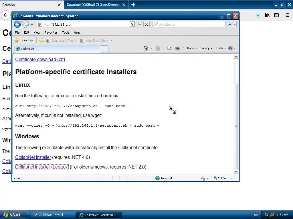Click the vertical scrollbar thumb

pyautogui.click(x=236, y=126)
